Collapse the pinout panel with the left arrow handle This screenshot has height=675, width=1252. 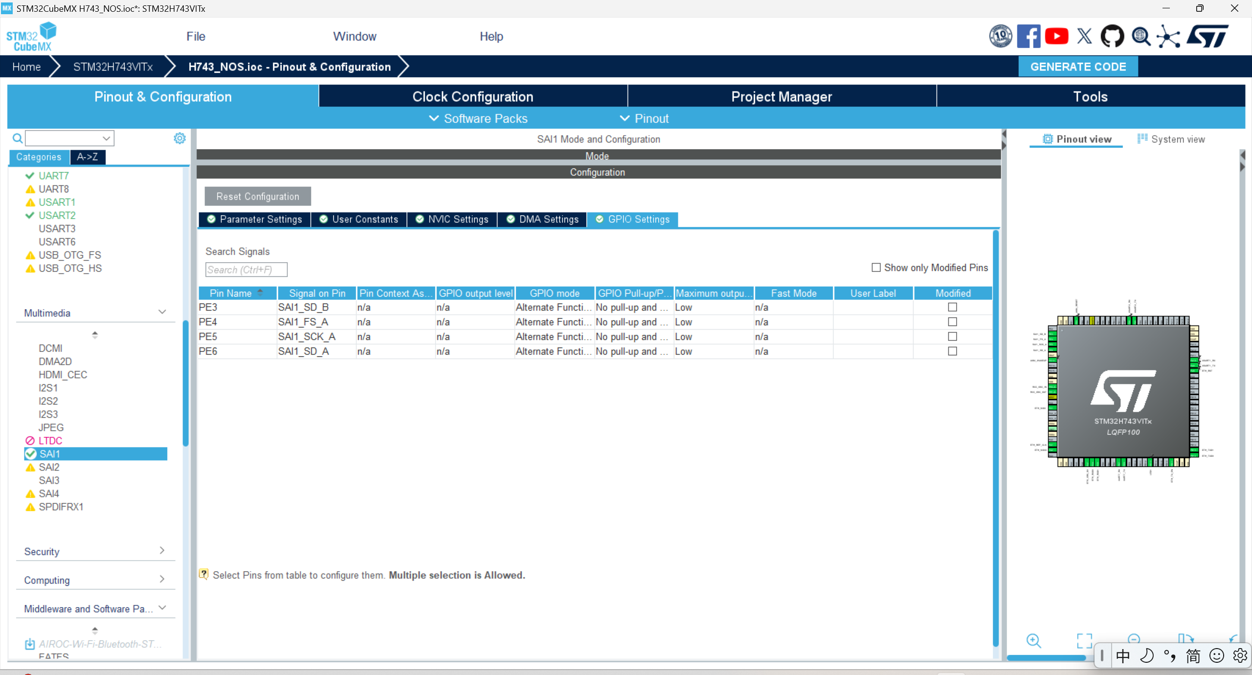click(1004, 134)
